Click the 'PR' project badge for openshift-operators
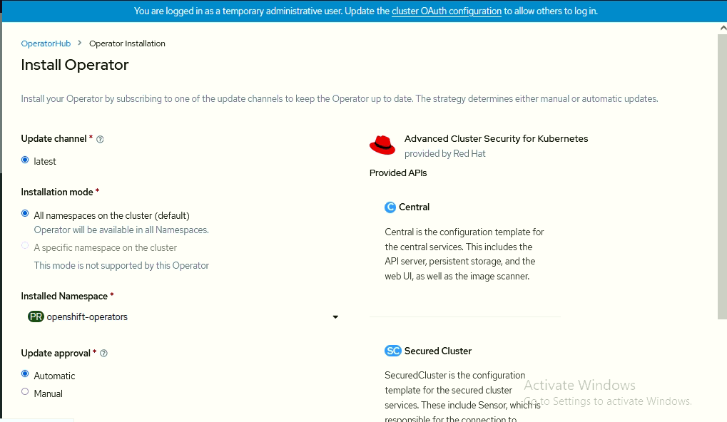 click(x=36, y=316)
